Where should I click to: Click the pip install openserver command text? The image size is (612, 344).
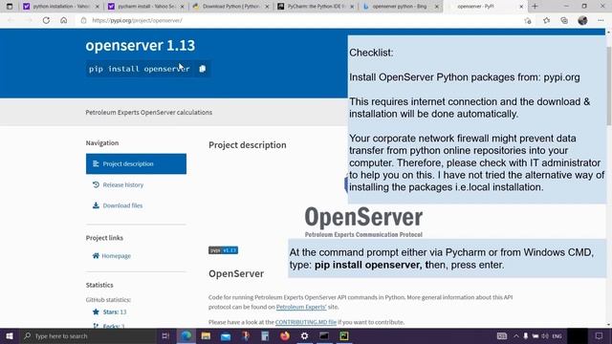[139, 69]
